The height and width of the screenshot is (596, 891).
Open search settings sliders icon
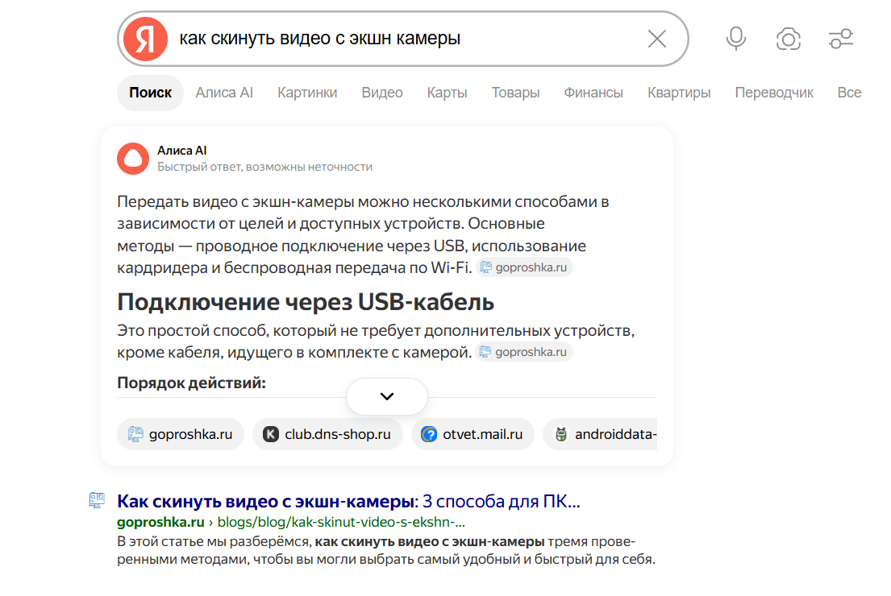pos(840,39)
